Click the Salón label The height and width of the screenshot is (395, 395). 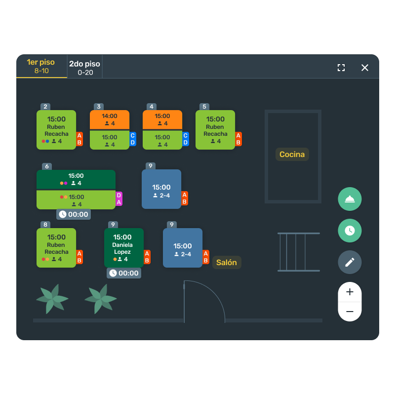click(227, 263)
